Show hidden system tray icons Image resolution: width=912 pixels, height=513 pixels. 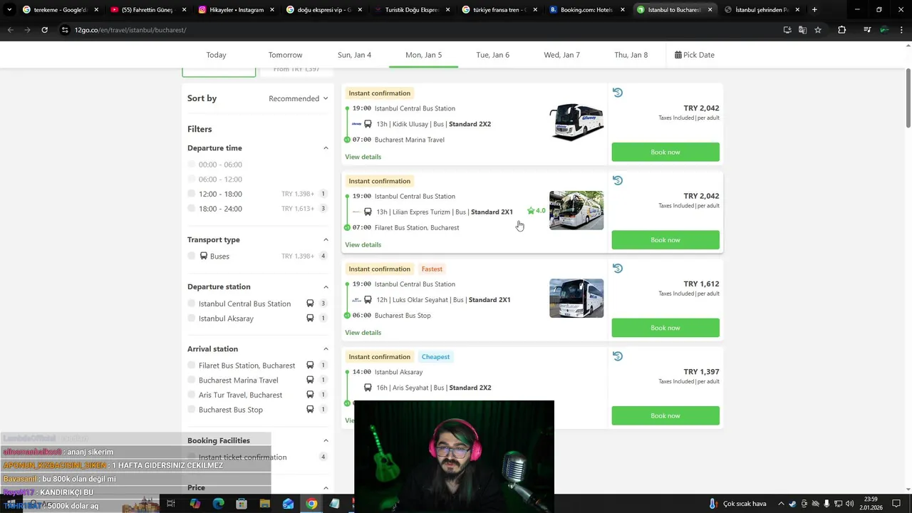click(781, 504)
